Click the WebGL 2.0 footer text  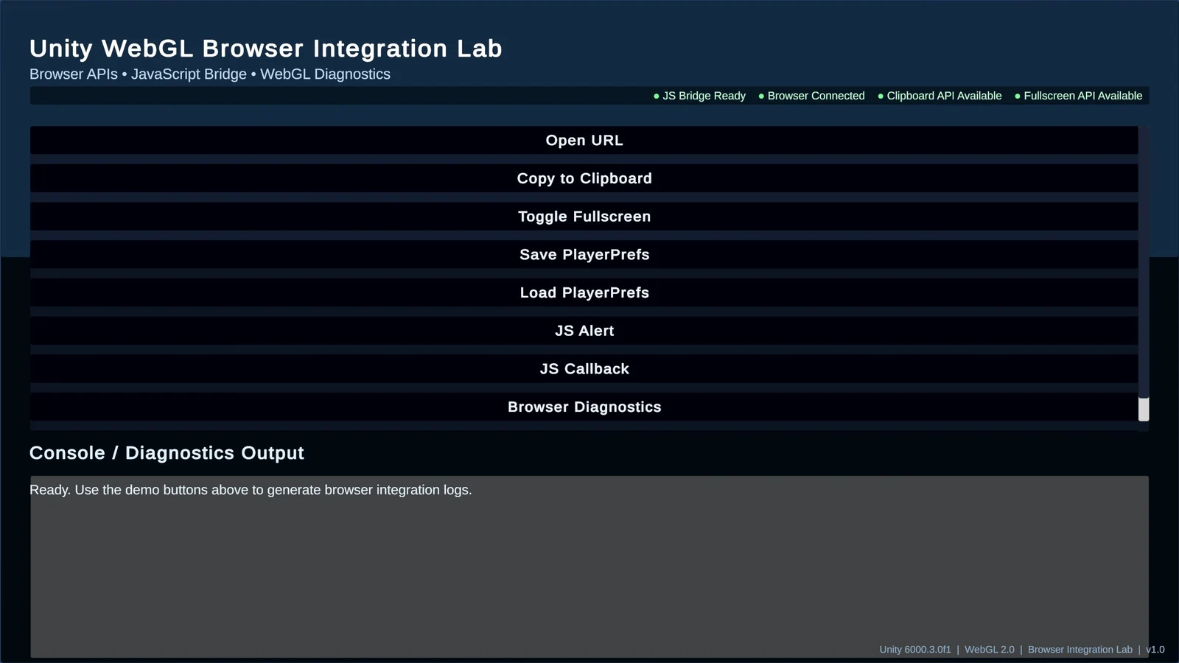[990, 650]
